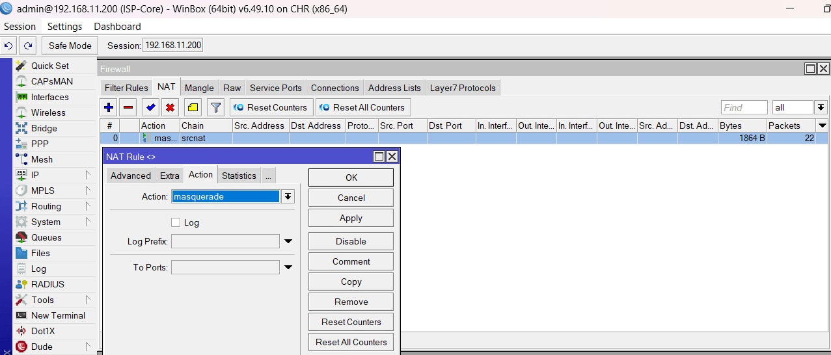Click WinBox logo in title bar

[x=7, y=8]
